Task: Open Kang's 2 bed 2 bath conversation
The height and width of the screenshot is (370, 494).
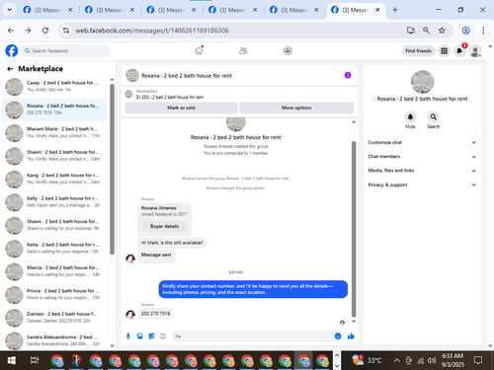Action: (x=54, y=179)
